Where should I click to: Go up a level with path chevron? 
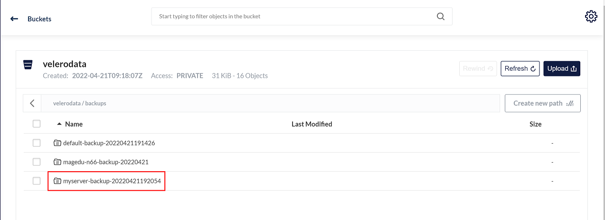click(32, 103)
